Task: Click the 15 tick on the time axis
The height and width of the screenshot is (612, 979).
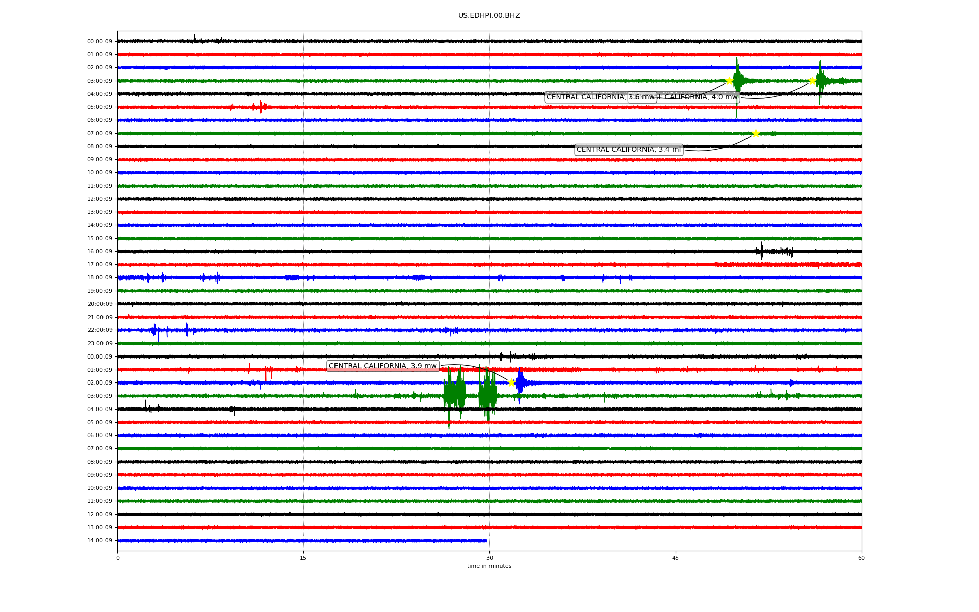Action: pos(303,558)
